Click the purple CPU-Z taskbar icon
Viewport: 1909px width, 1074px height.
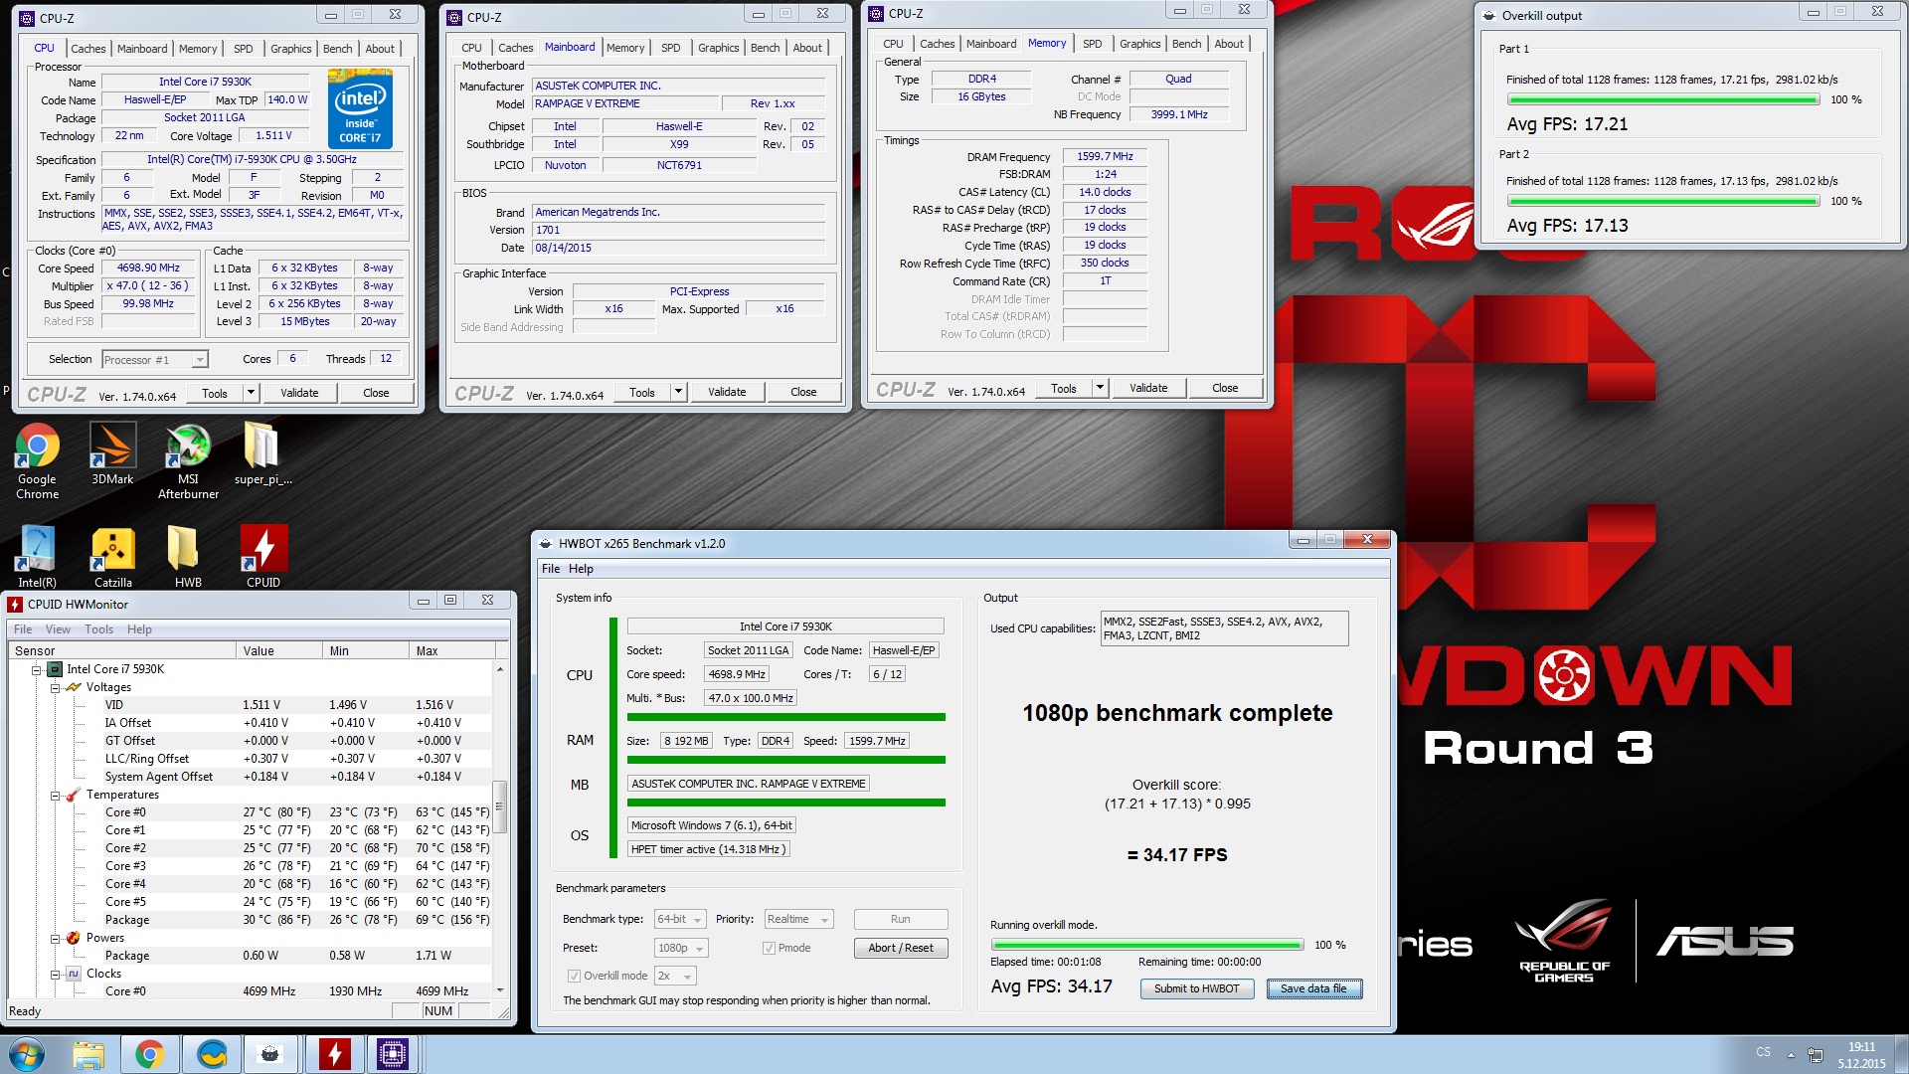tap(393, 1054)
